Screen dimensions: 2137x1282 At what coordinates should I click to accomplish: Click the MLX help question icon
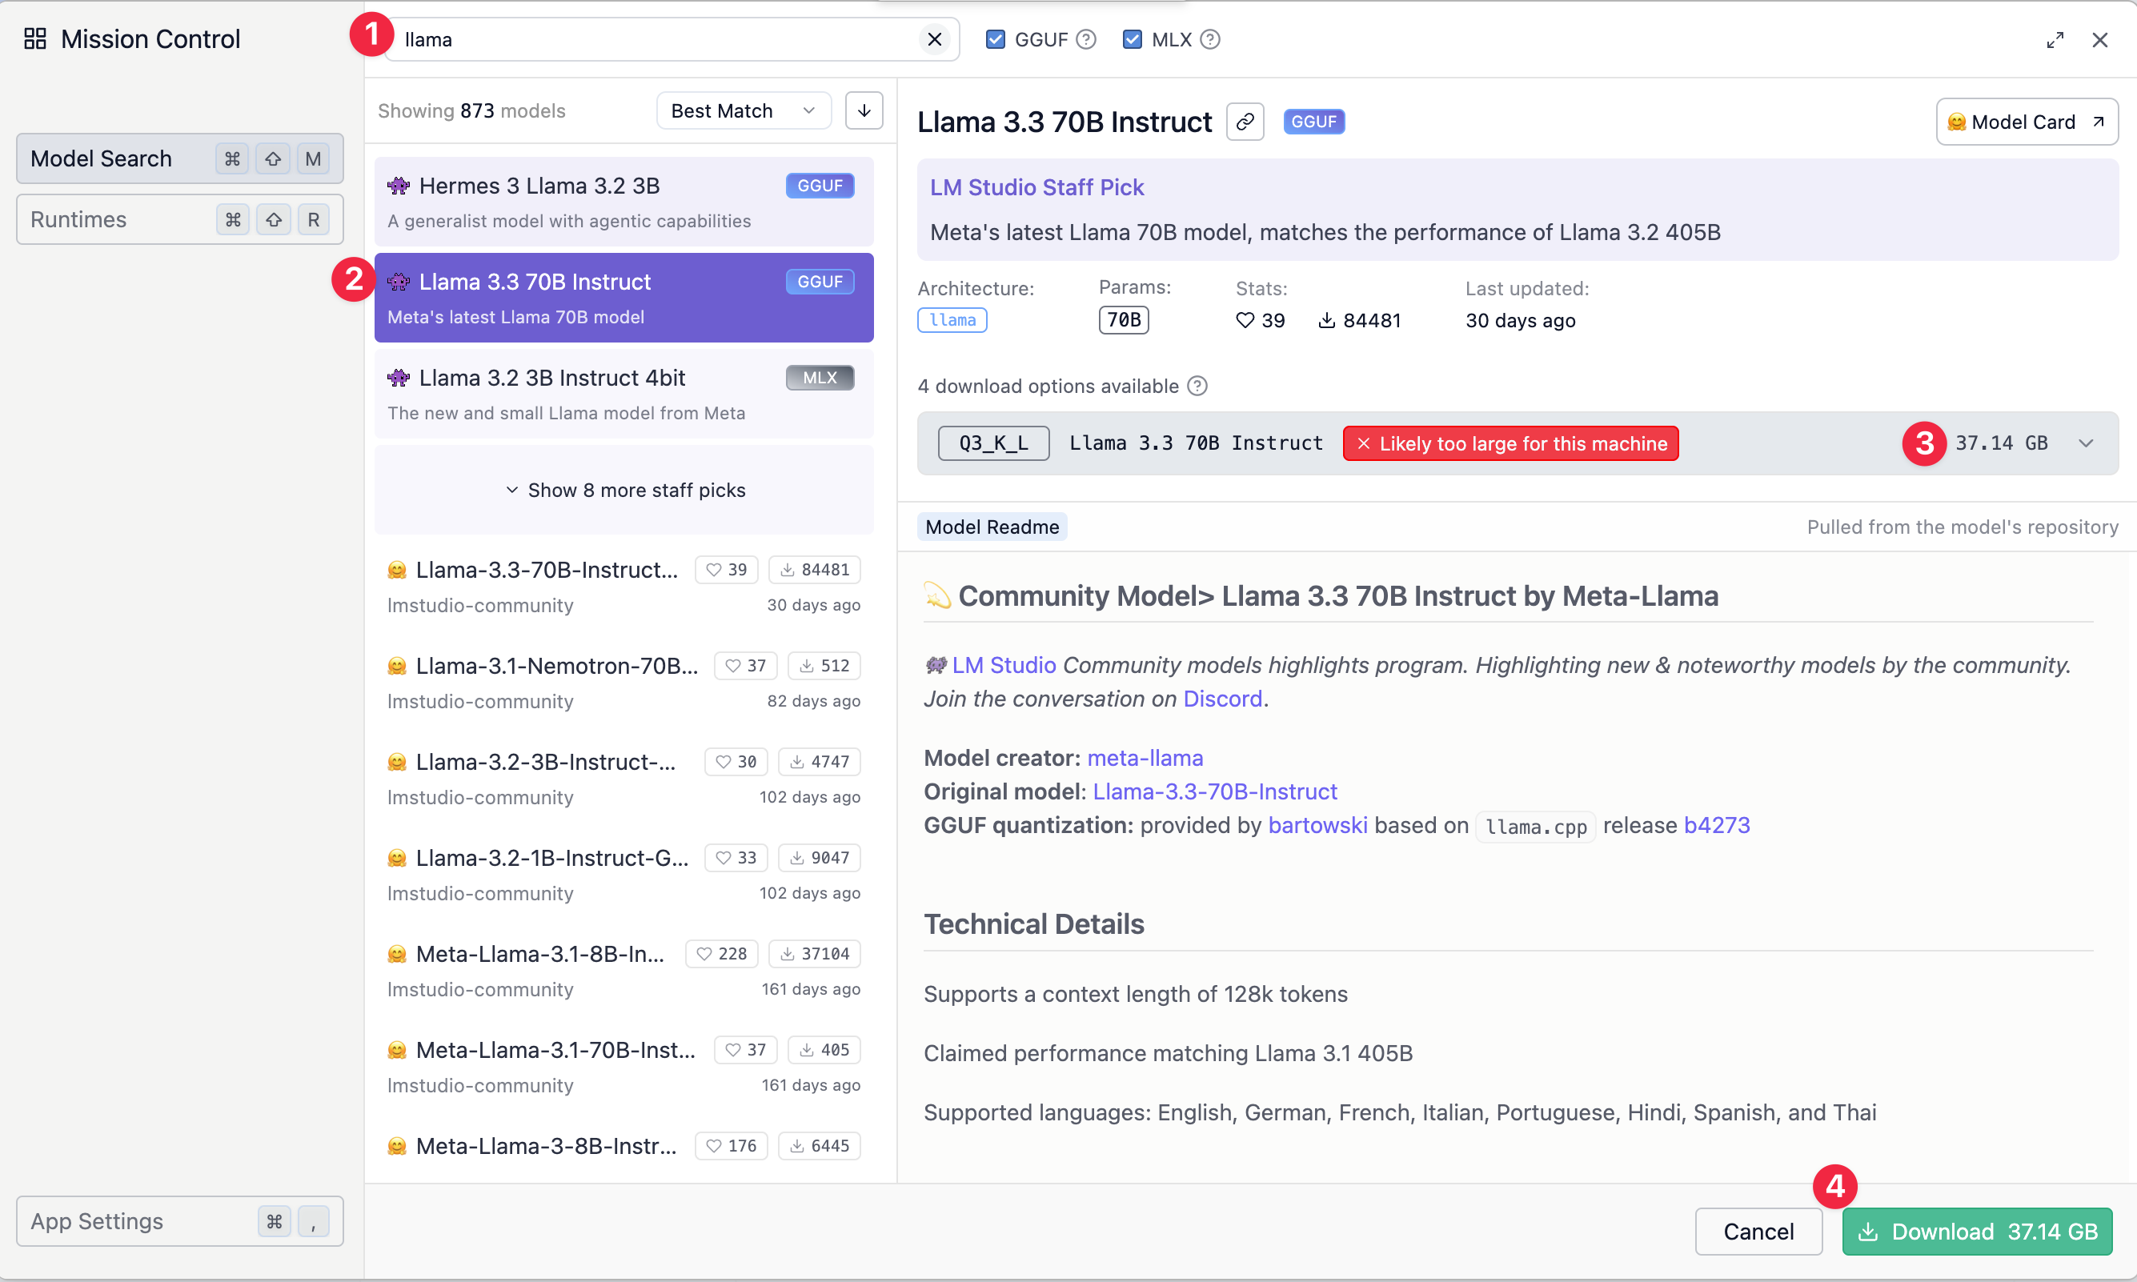coord(1210,40)
